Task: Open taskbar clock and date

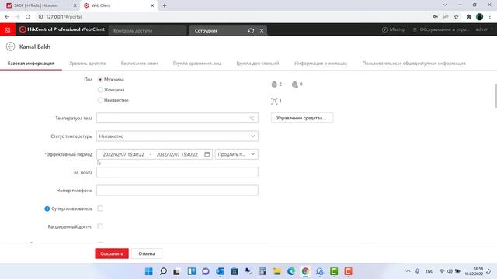Action: (x=474, y=271)
